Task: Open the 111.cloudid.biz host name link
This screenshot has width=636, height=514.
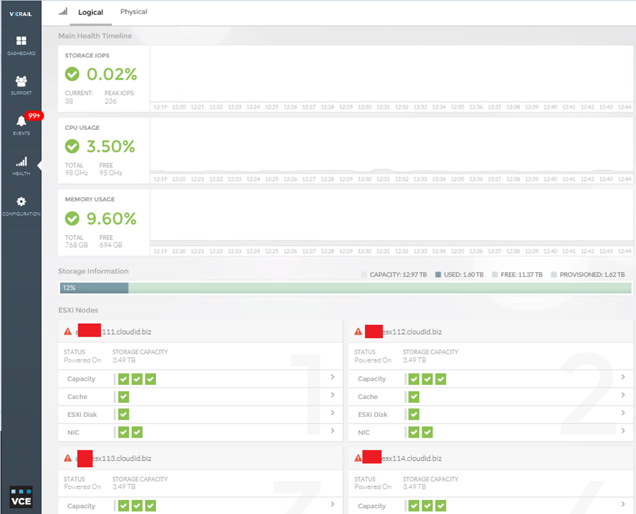Action: point(126,331)
